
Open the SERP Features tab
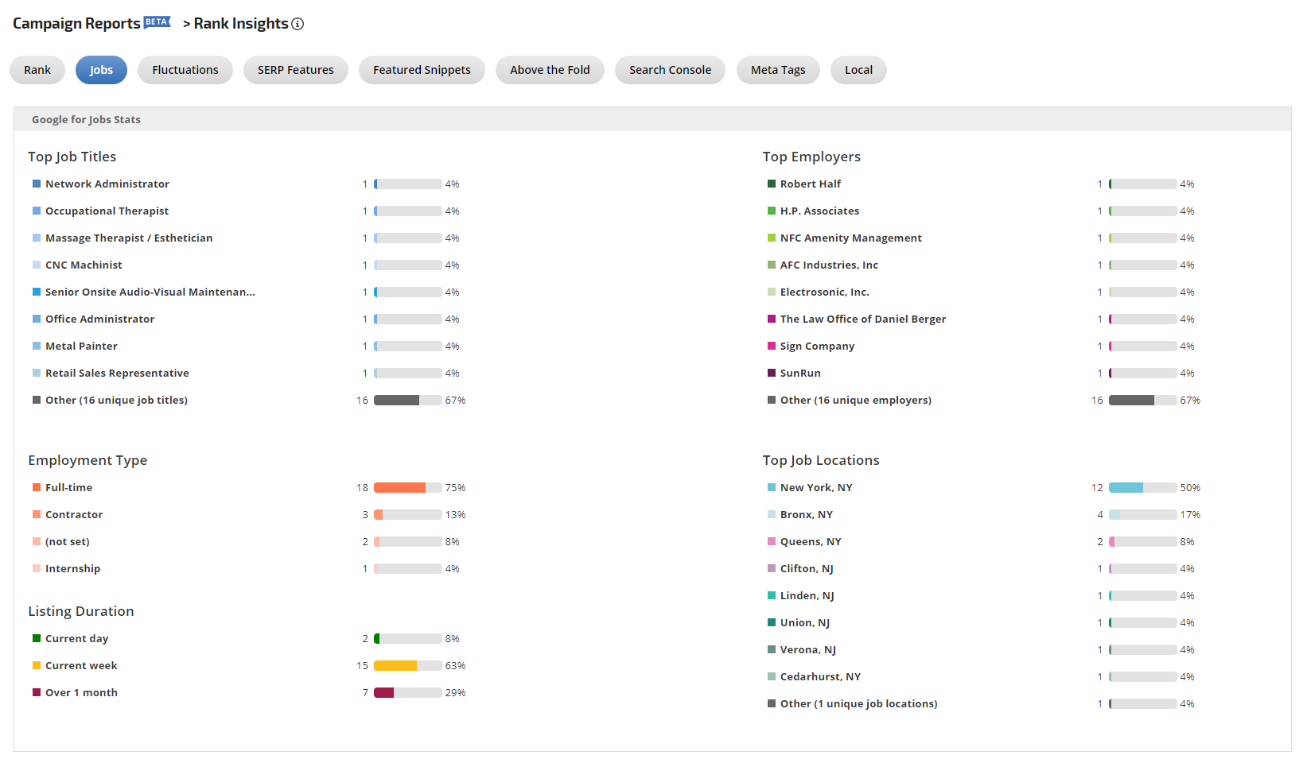295,70
